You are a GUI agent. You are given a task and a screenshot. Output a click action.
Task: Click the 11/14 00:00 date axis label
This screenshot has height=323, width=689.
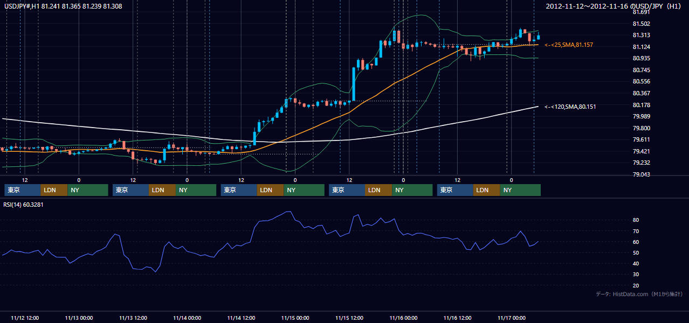[187, 318]
